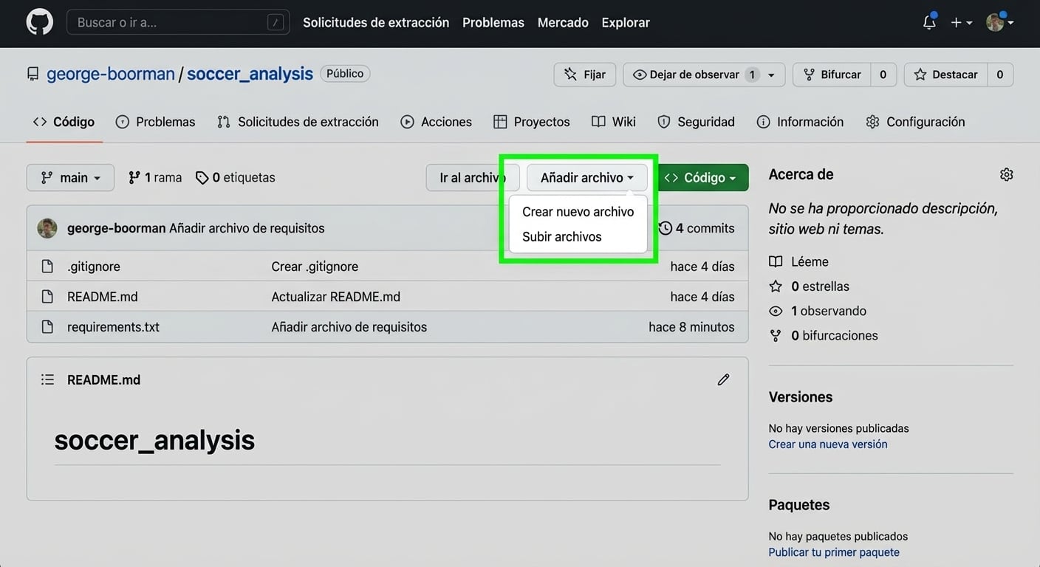
Task: Open the Versiones heading link
Action: 801,396
